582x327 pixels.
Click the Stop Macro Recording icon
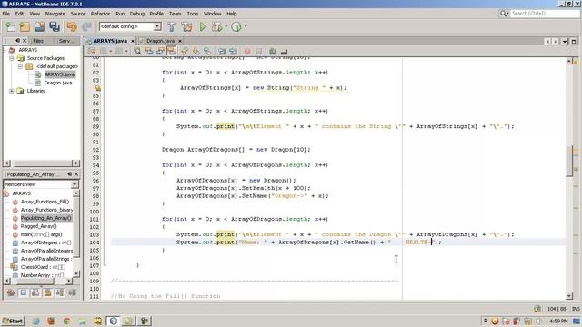[258, 52]
